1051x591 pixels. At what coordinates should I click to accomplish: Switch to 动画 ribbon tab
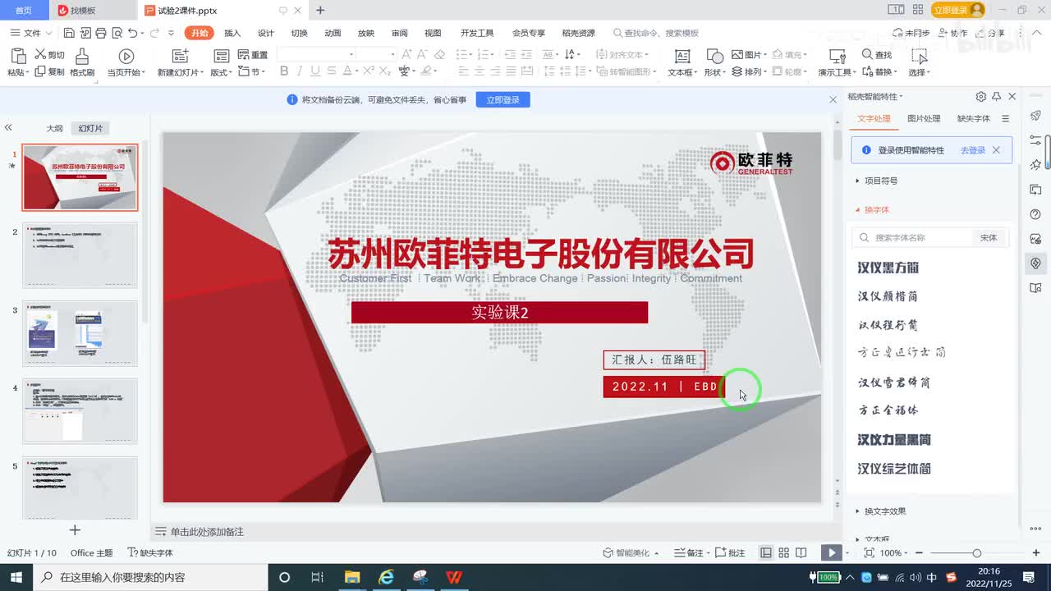click(x=333, y=33)
